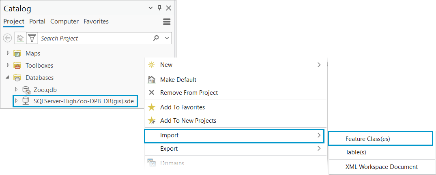Screen dimensions: 436x175
Task: Click the search magnifier icon
Action: 156,38
